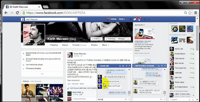Click the search magnifier in Facebook search box
Image resolution: width=200 pixels, height=102 pixels.
76,19
